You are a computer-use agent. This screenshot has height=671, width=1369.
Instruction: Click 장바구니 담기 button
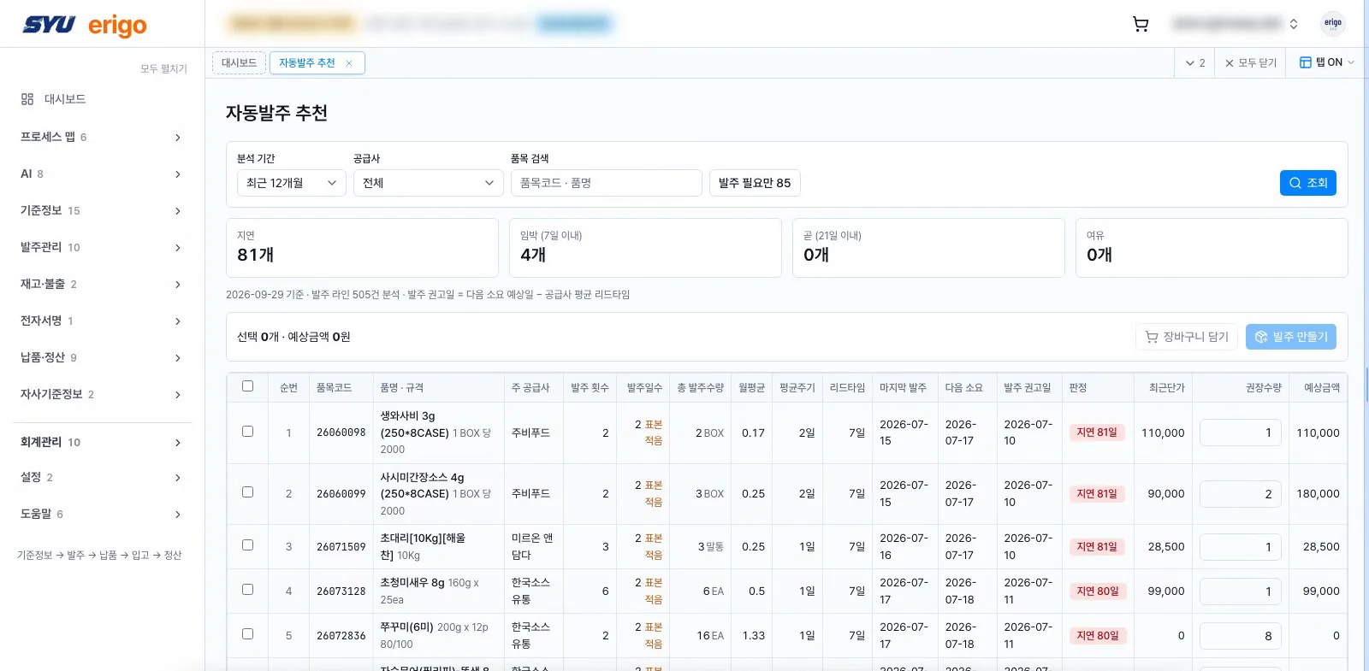tap(1187, 337)
